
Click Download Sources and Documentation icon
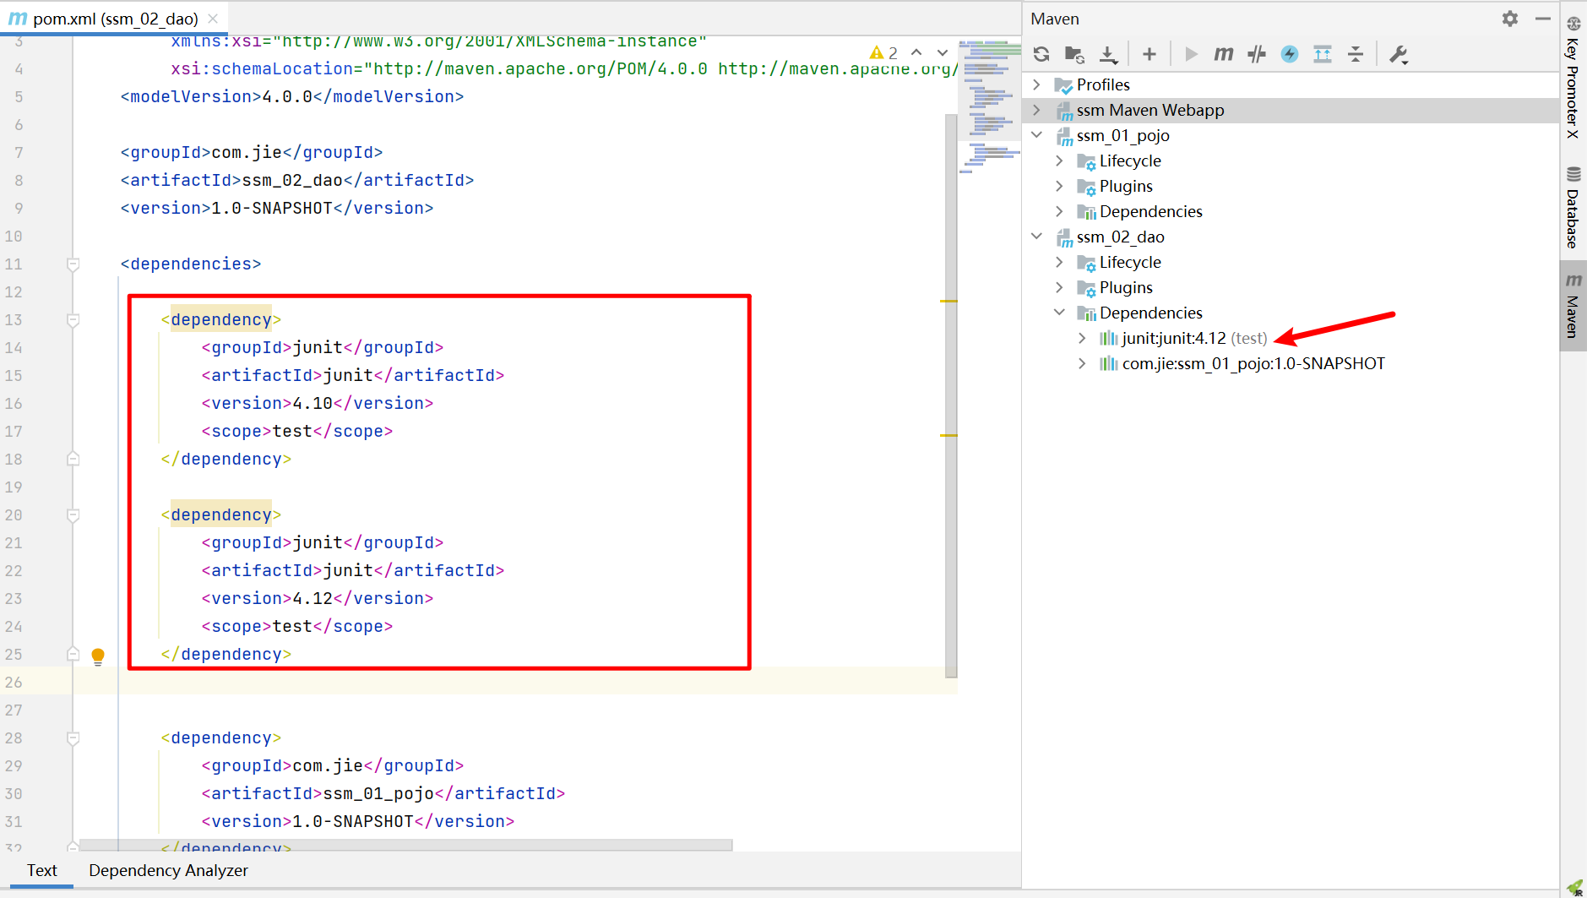point(1108,54)
